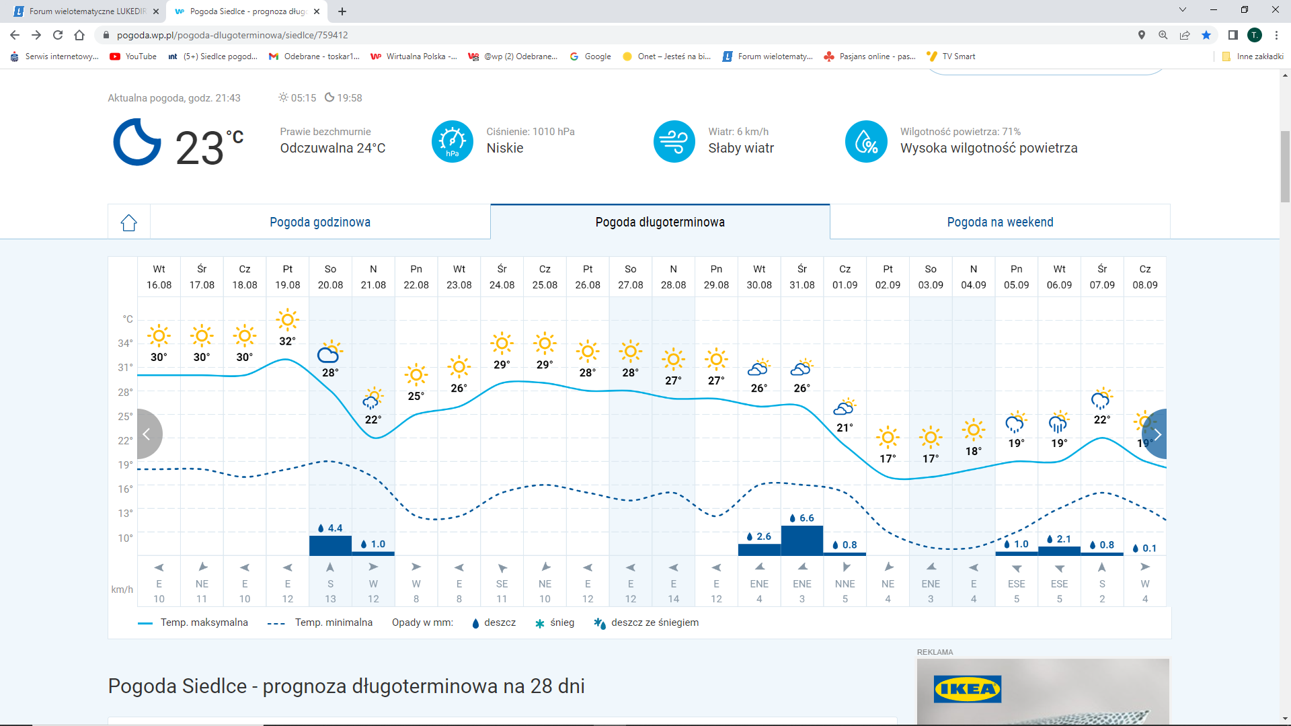Image resolution: width=1291 pixels, height=726 pixels.
Task: Open the tab search dropdown chevron
Action: point(1183,10)
